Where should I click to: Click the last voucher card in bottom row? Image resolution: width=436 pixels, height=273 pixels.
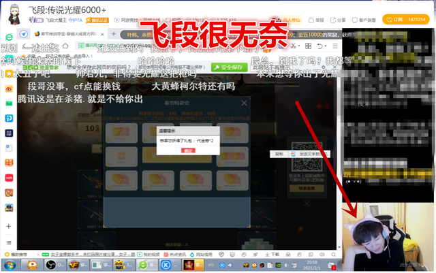[x=232, y=180]
